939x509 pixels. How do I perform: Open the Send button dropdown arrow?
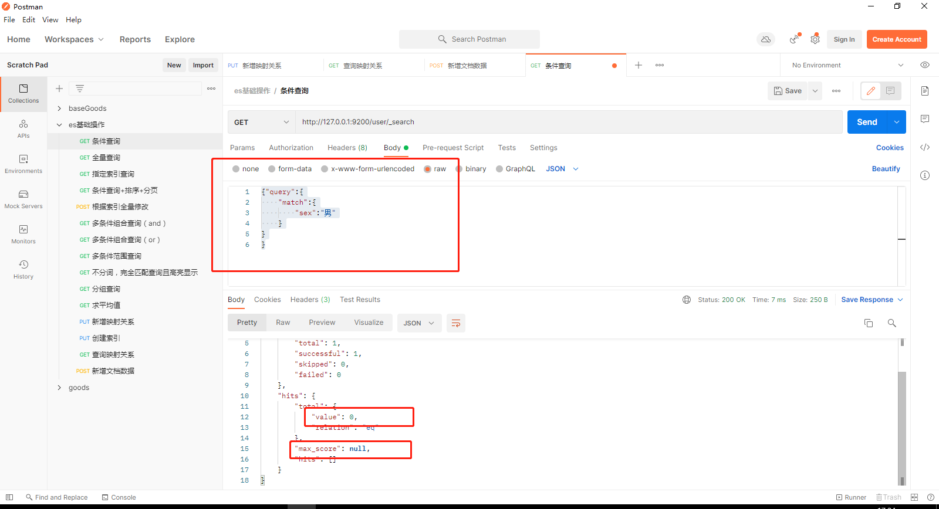[897, 122]
